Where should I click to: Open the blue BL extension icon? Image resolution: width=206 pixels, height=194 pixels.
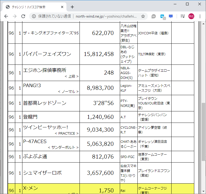tap(163, 17)
